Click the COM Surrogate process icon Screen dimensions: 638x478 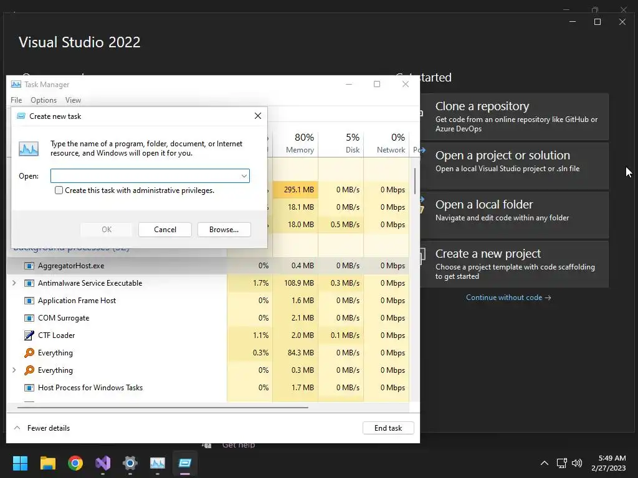29,318
